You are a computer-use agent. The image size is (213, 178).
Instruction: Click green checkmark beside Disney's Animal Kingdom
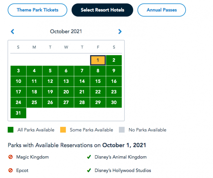click(89, 157)
